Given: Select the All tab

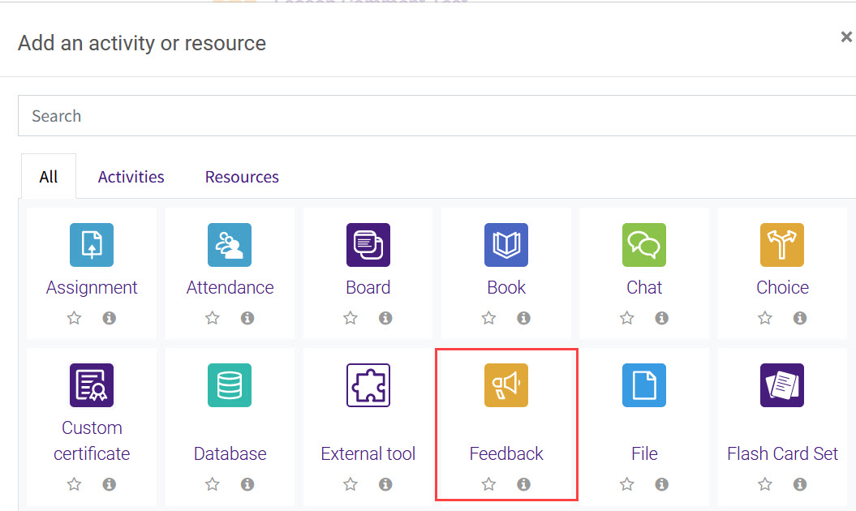Looking at the screenshot, I should pyautogui.click(x=48, y=176).
